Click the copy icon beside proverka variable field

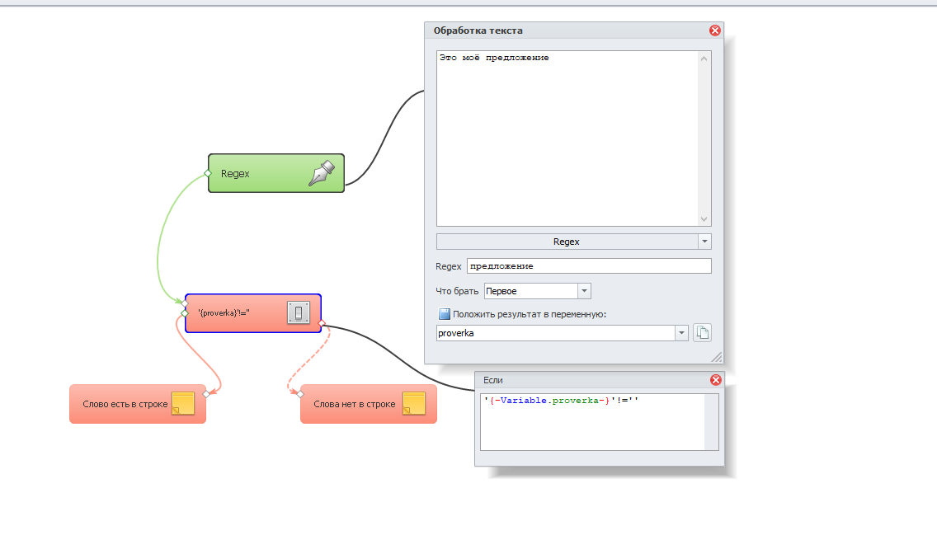702,333
